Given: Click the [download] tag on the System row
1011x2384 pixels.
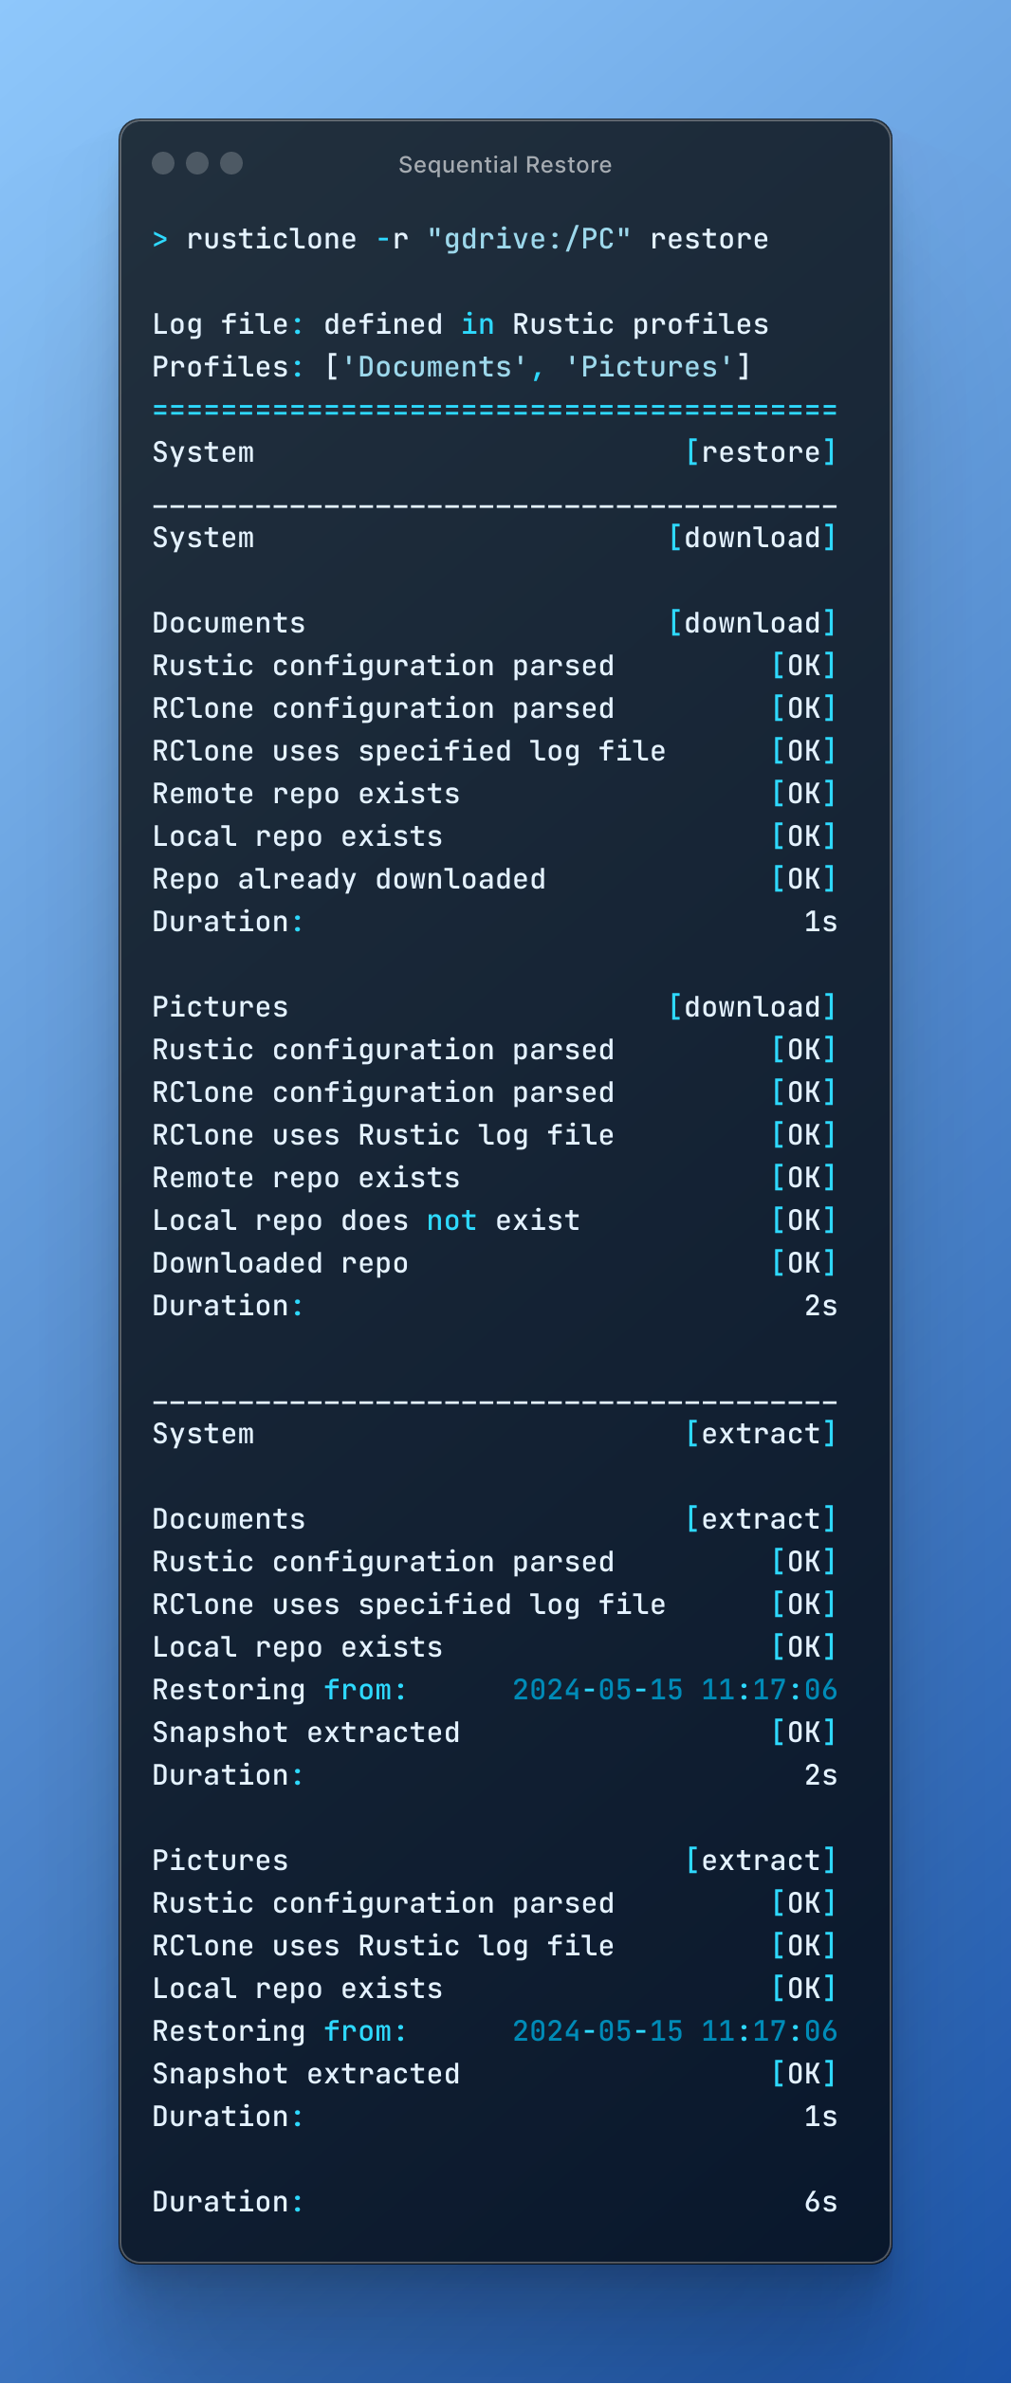Looking at the screenshot, I should click(752, 538).
